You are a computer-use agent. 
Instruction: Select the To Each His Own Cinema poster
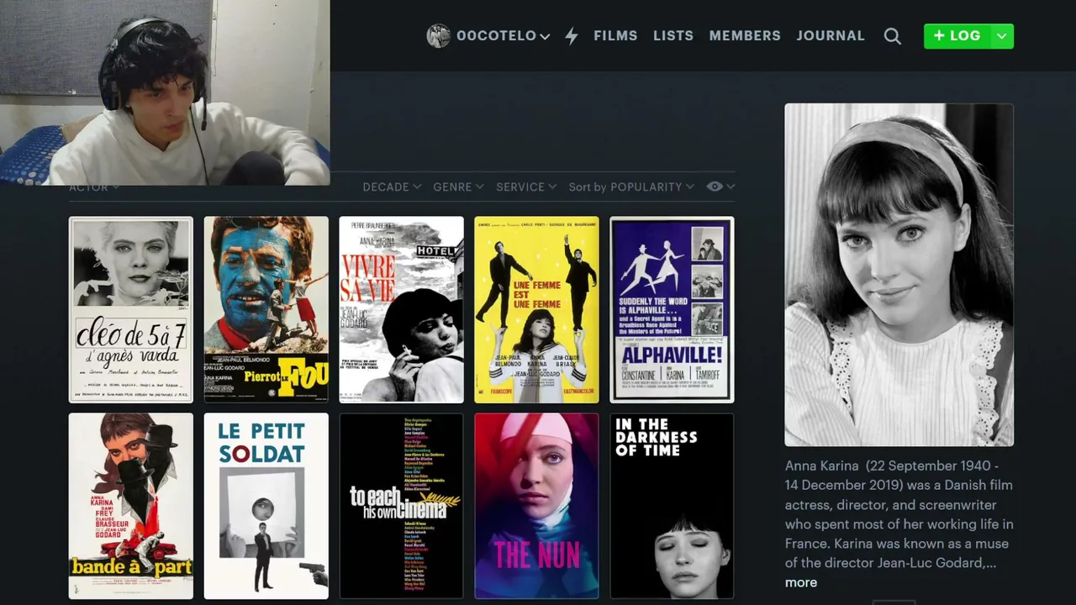click(x=402, y=506)
